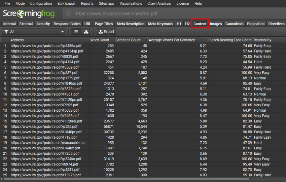This screenshot has height=182, width=286.
Task: Switch to the Pagination tab
Action: (256, 24)
